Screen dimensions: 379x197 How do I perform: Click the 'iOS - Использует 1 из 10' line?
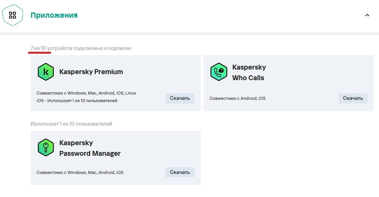coord(77,101)
